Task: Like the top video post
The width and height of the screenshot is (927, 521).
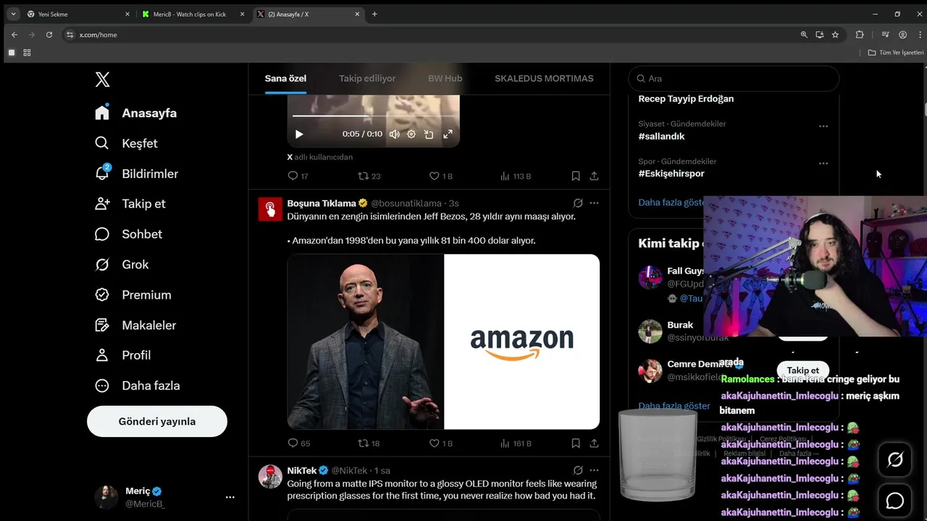Action: click(x=440, y=176)
